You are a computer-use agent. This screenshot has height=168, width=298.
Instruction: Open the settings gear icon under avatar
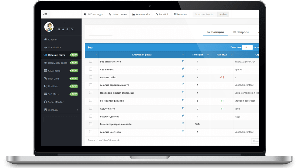[x=67, y=29]
